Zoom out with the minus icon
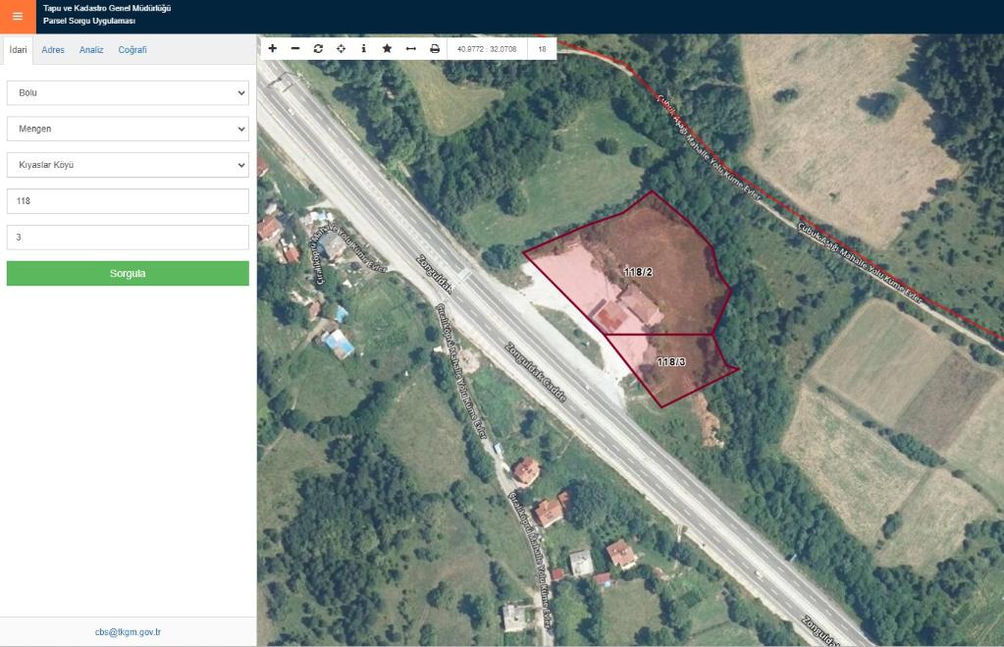Viewport: 1004px width, 647px height. coord(295,49)
